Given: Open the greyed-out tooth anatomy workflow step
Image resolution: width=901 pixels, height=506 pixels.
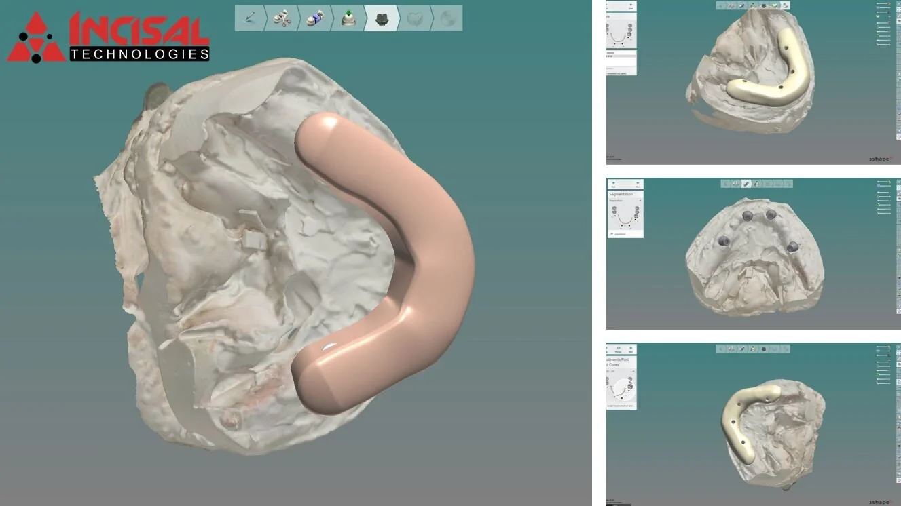Looking at the screenshot, I should click(414, 18).
